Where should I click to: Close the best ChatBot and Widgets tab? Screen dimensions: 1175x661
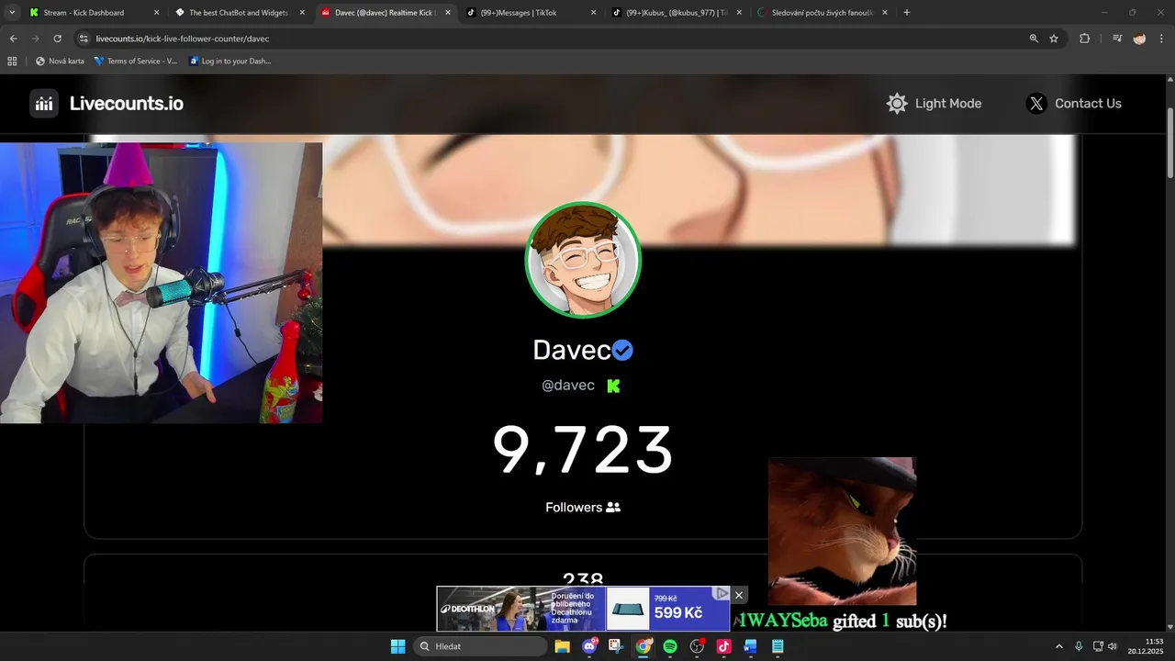[x=302, y=13]
